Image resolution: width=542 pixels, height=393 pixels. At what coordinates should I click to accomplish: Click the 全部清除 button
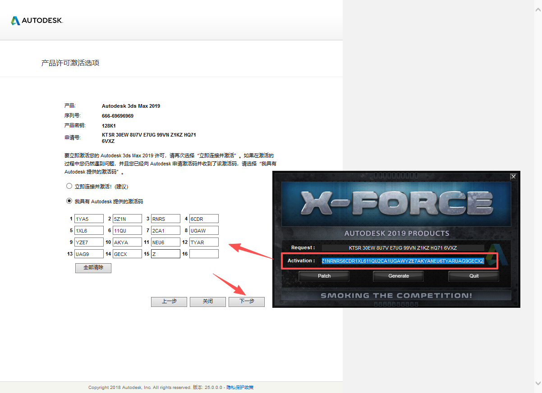point(93,268)
